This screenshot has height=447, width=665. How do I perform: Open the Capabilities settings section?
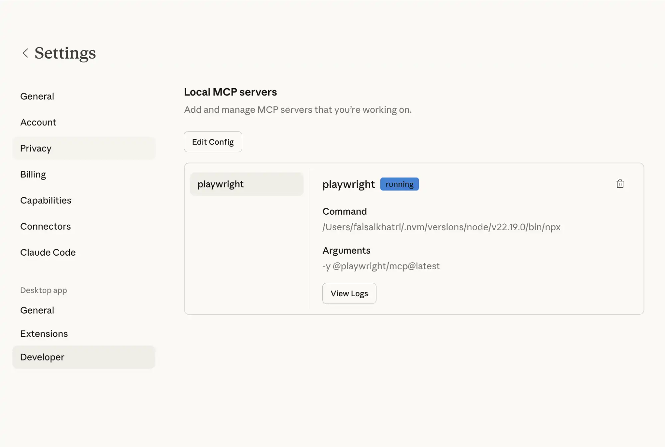tap(46, 200)
